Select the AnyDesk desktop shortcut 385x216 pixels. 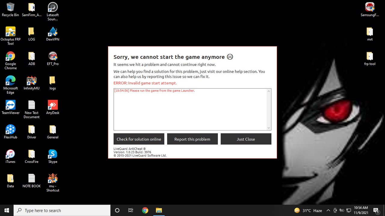click(x=53, y=107)
